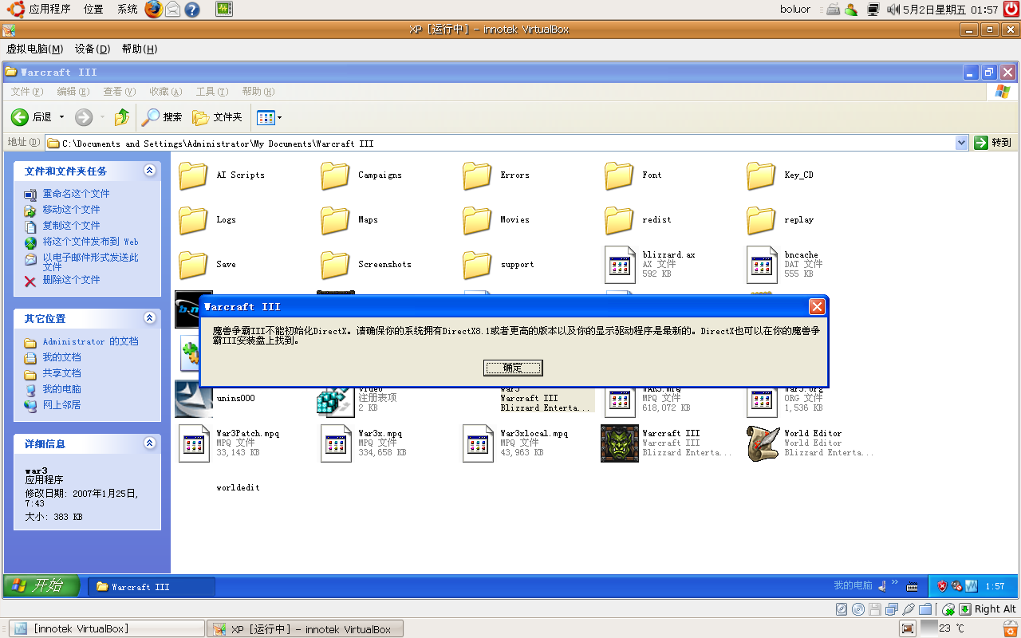
Task: Click VirtualBox USB devices status icon
Action: (x=909, y=609)
